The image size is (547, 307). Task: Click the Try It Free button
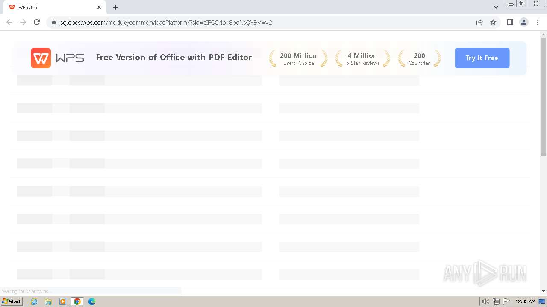click(482, 58)
